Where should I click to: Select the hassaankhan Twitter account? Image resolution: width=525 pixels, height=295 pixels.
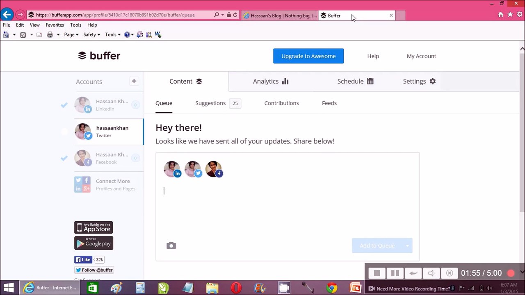(109, 132)
